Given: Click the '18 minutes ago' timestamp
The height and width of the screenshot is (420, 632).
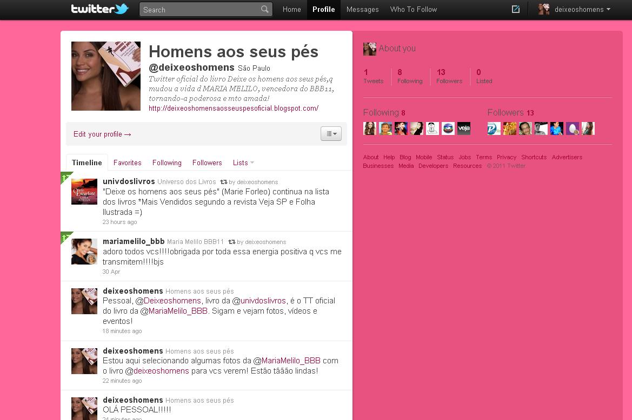Looking at the screenshot, I should 122,331.
